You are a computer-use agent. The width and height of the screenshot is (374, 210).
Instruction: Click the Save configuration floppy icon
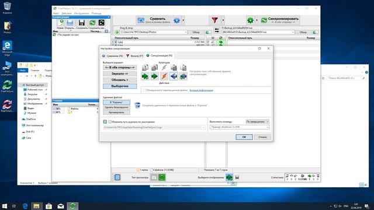[82, 23]
